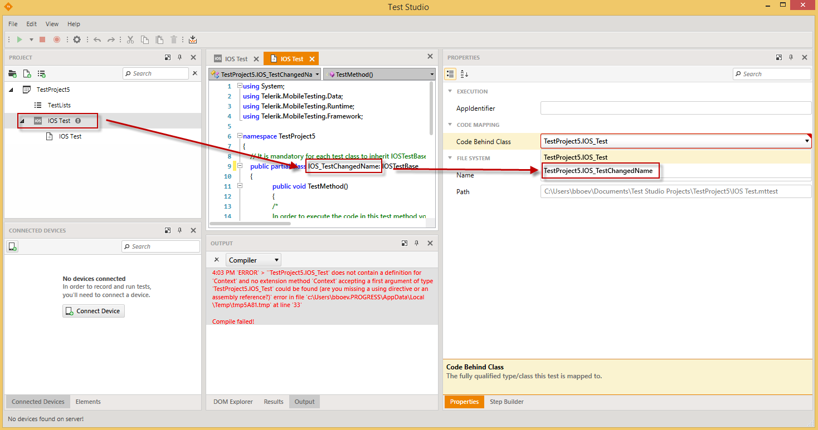This screenshot has height=430, width=818.
Task: Click the add device icon in Connected Devices
Action: point(13,246)
